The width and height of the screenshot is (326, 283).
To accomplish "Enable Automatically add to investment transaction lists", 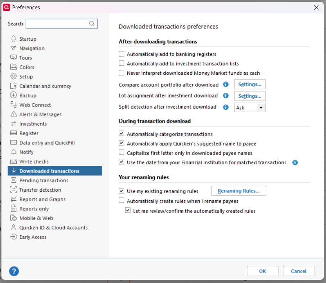I will [x=121, y=63].
